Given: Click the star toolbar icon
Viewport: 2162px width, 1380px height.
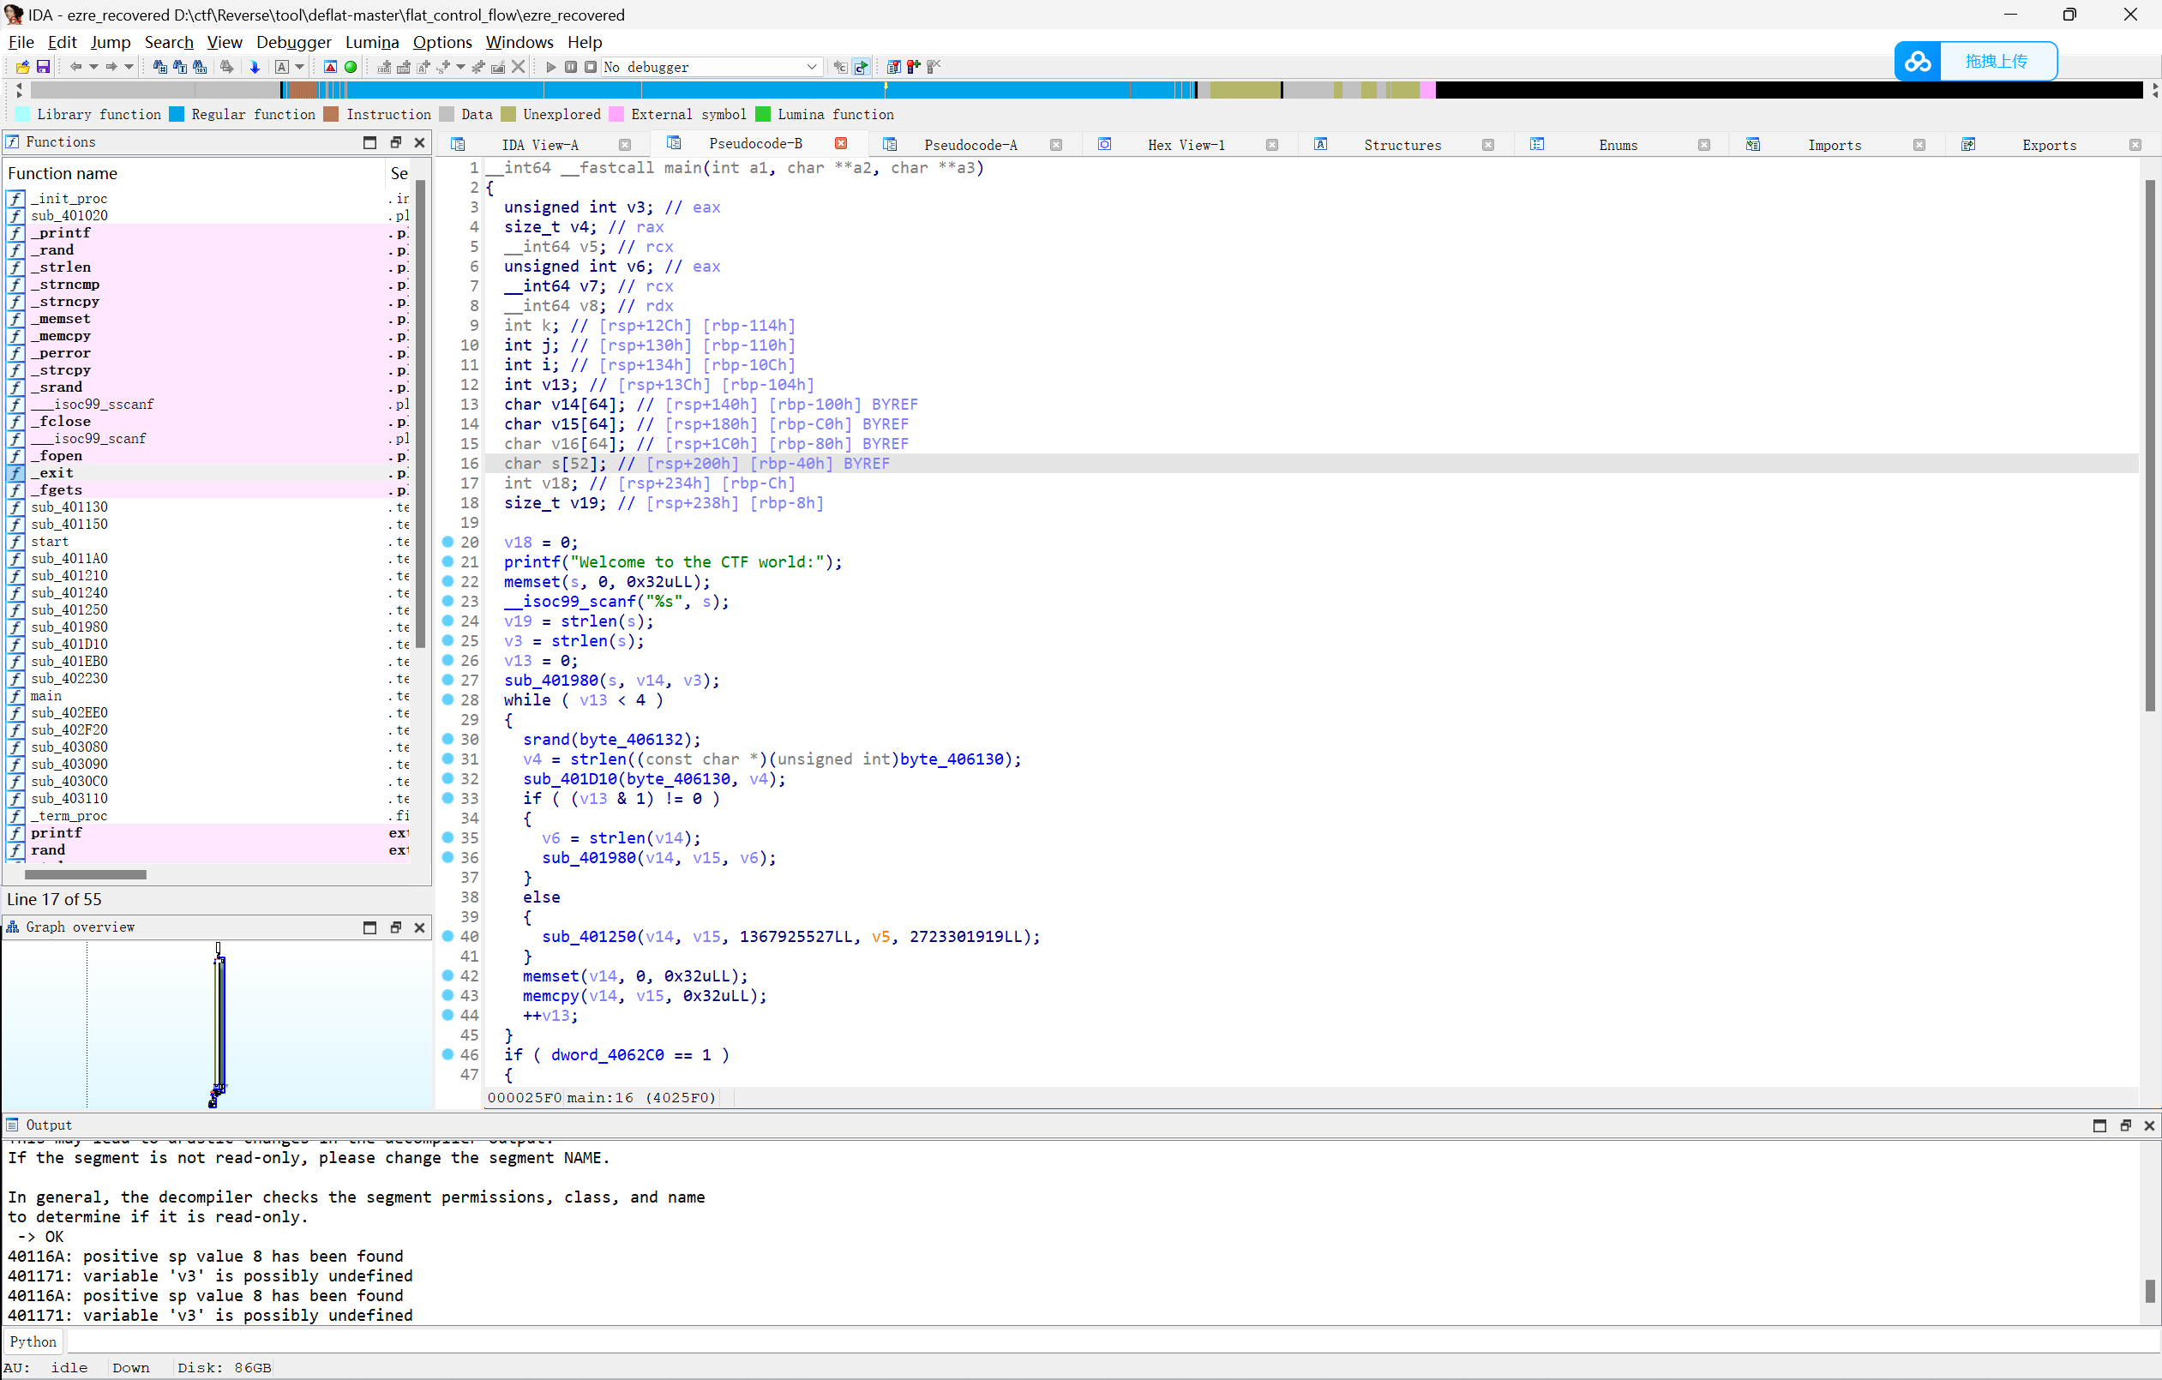Looking at the screenshot, I should 478,68.
